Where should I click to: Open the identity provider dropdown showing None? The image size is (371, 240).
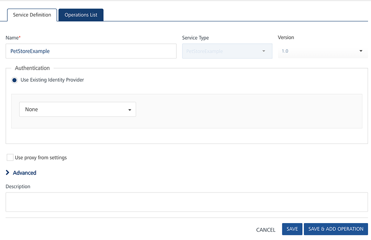click(77, 109)
